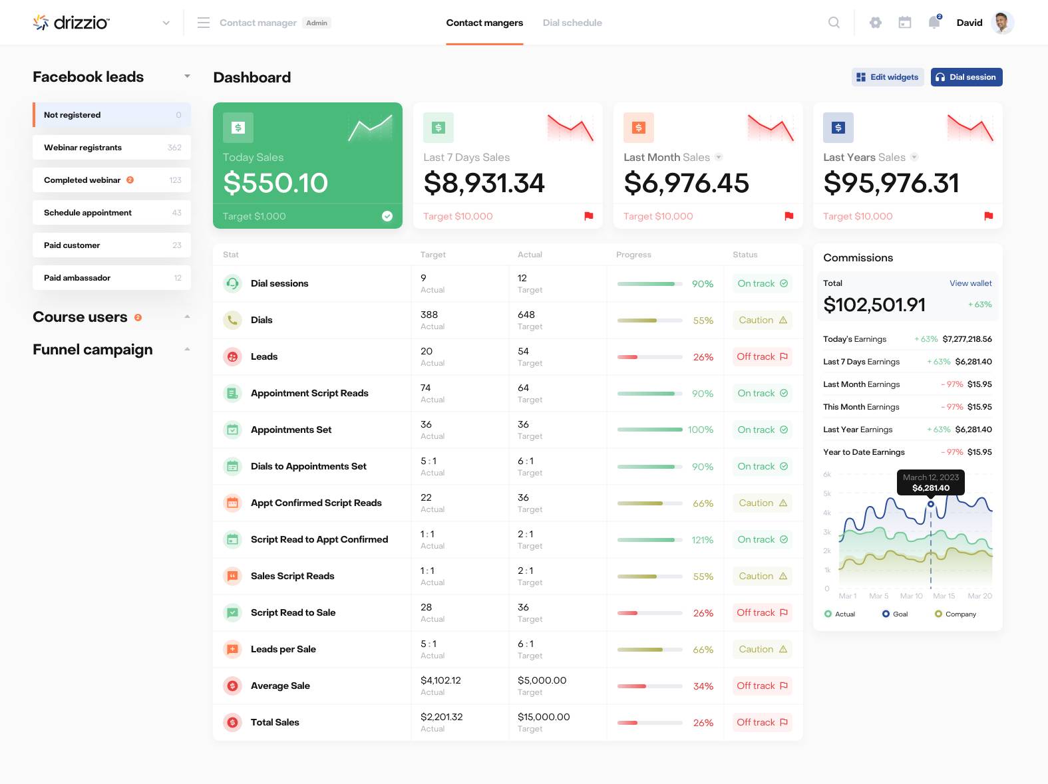This screenshot has height=784, width=1048.
Task: Click the drizzio logo
Action: pos(71,23)
